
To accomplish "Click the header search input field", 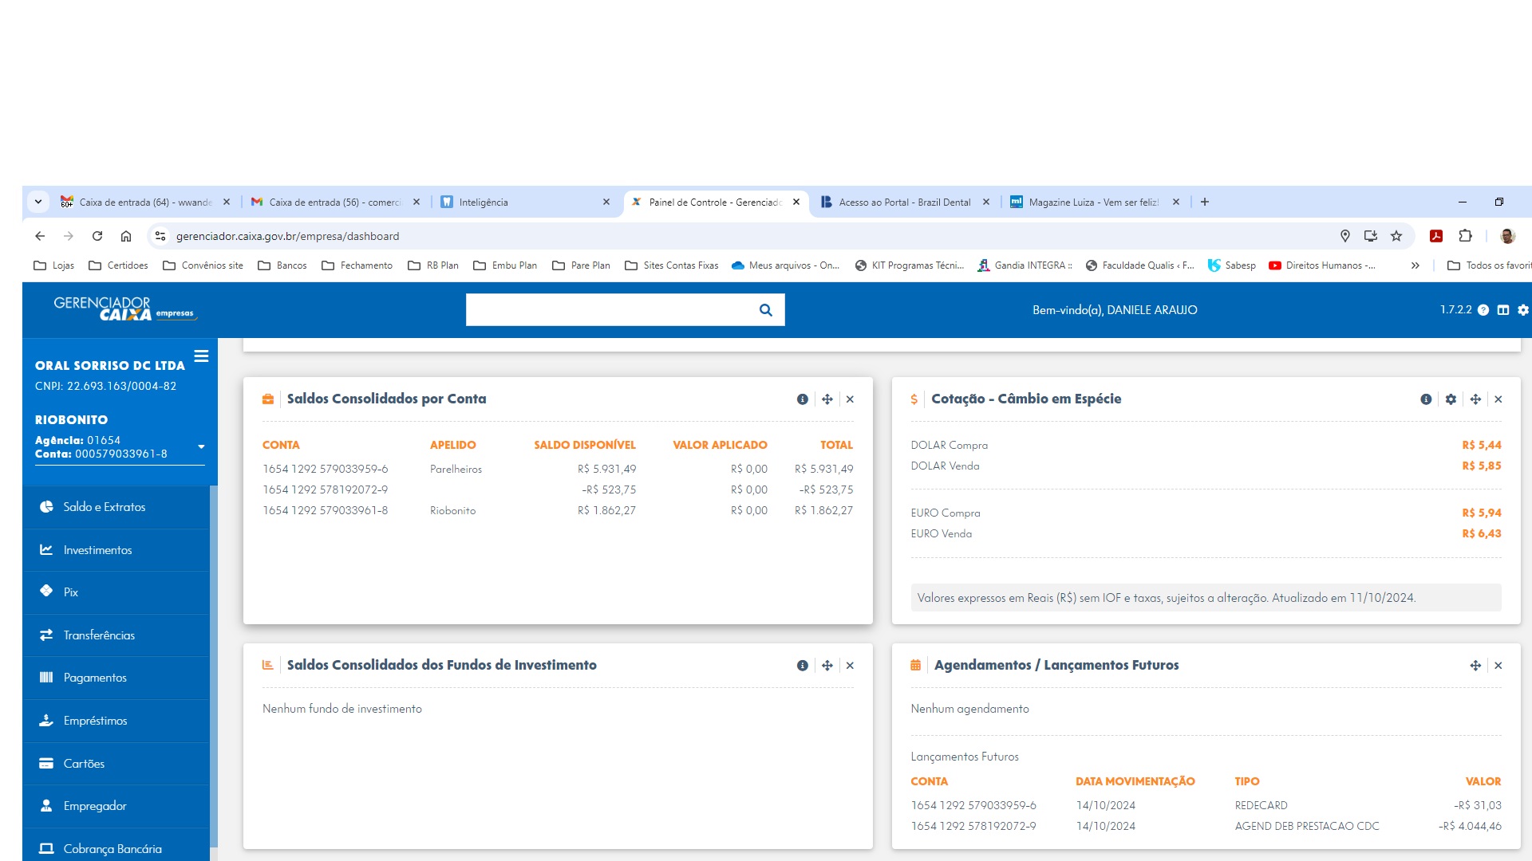I will tap(608, 310).
